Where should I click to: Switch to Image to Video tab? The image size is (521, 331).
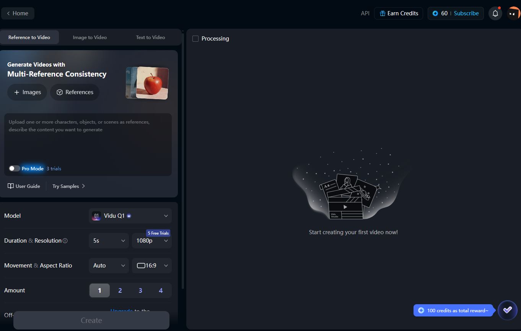point(90,37)
